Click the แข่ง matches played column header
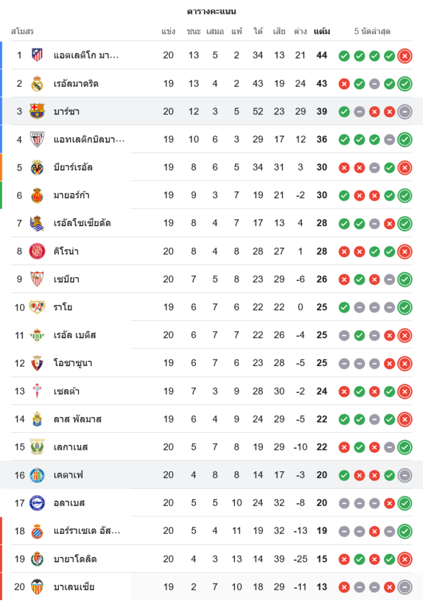Screen dimensions: 423x608 tap(169, 31)
